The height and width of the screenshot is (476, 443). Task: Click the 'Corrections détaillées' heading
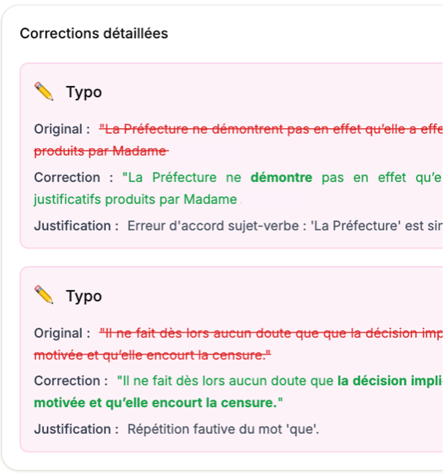94,33
